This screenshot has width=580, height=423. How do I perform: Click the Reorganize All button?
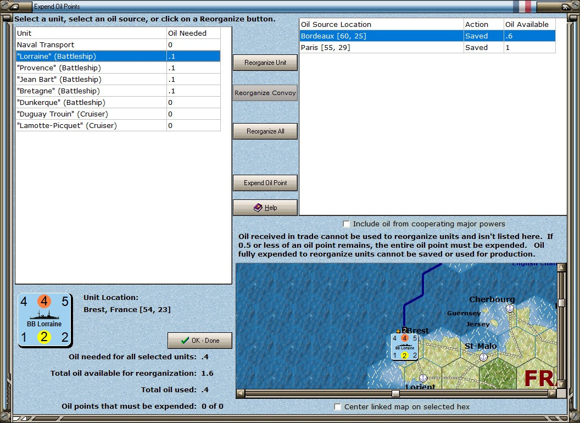pos(265,131)
